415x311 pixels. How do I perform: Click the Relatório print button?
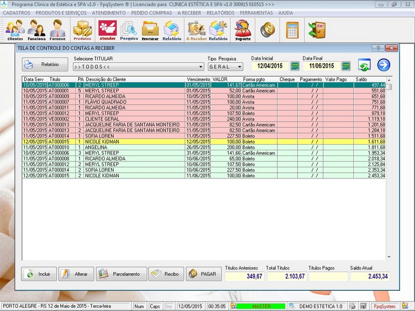(45, 64)
